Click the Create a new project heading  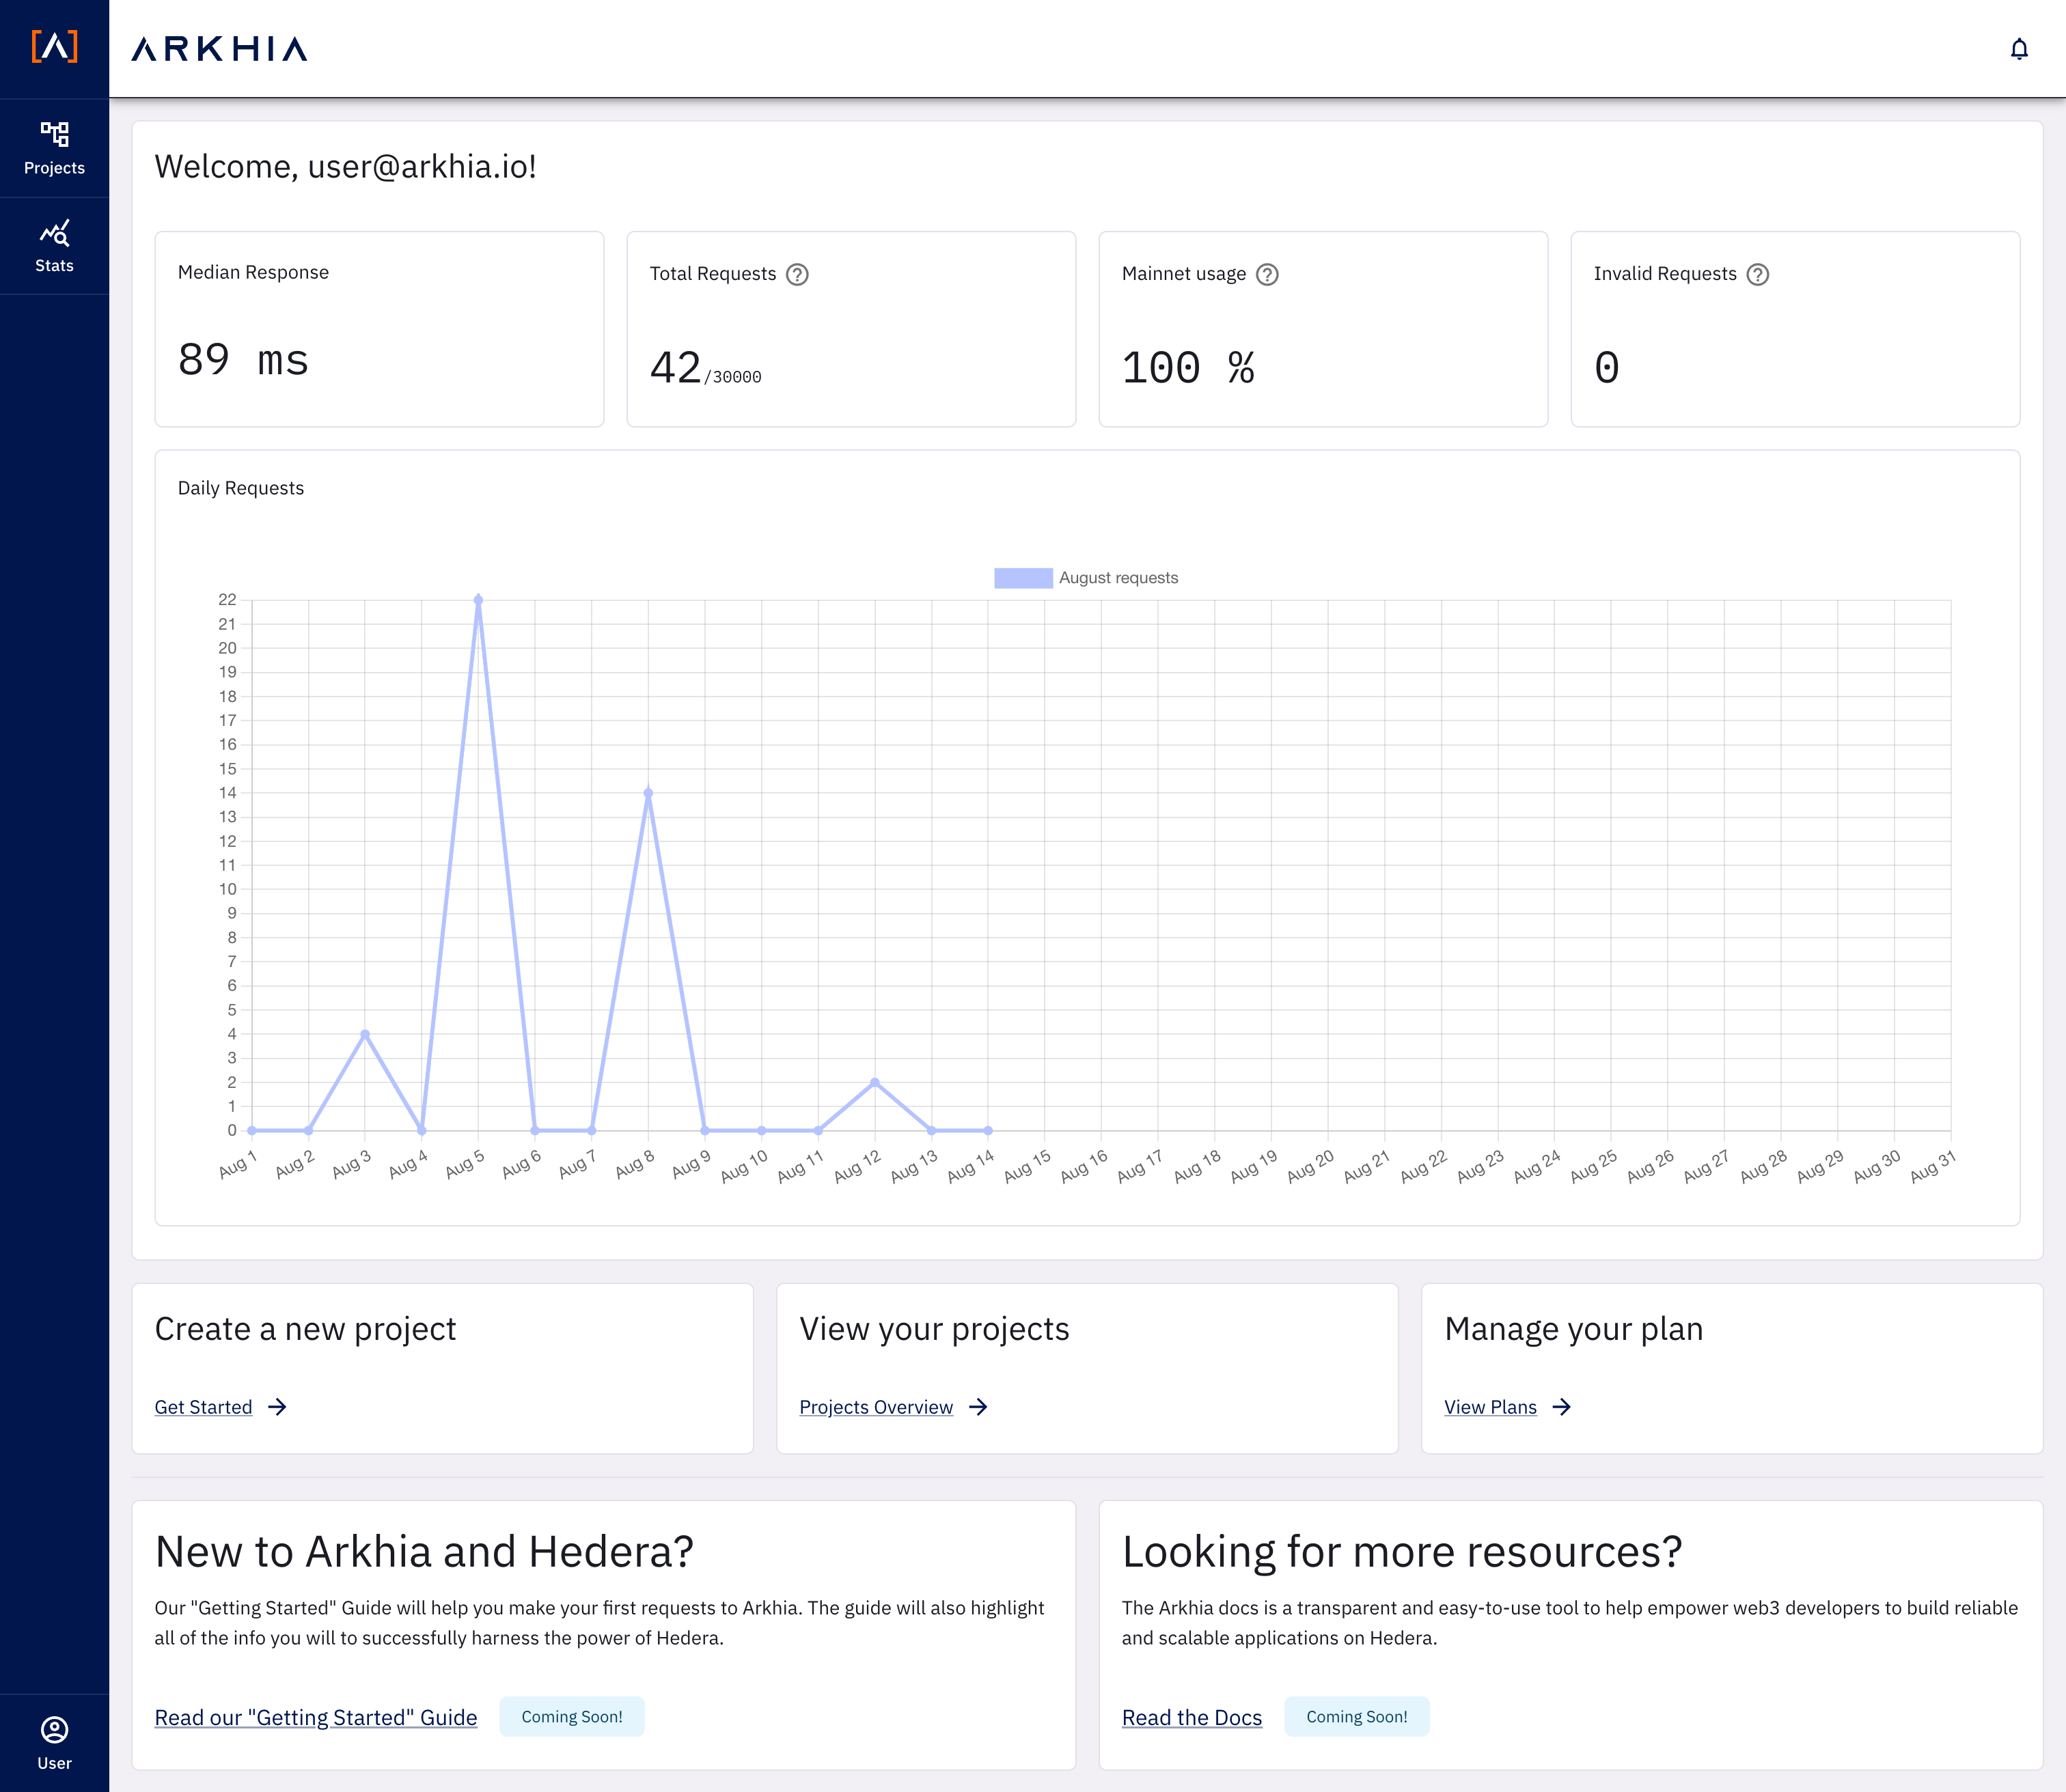click(305, 1329)
